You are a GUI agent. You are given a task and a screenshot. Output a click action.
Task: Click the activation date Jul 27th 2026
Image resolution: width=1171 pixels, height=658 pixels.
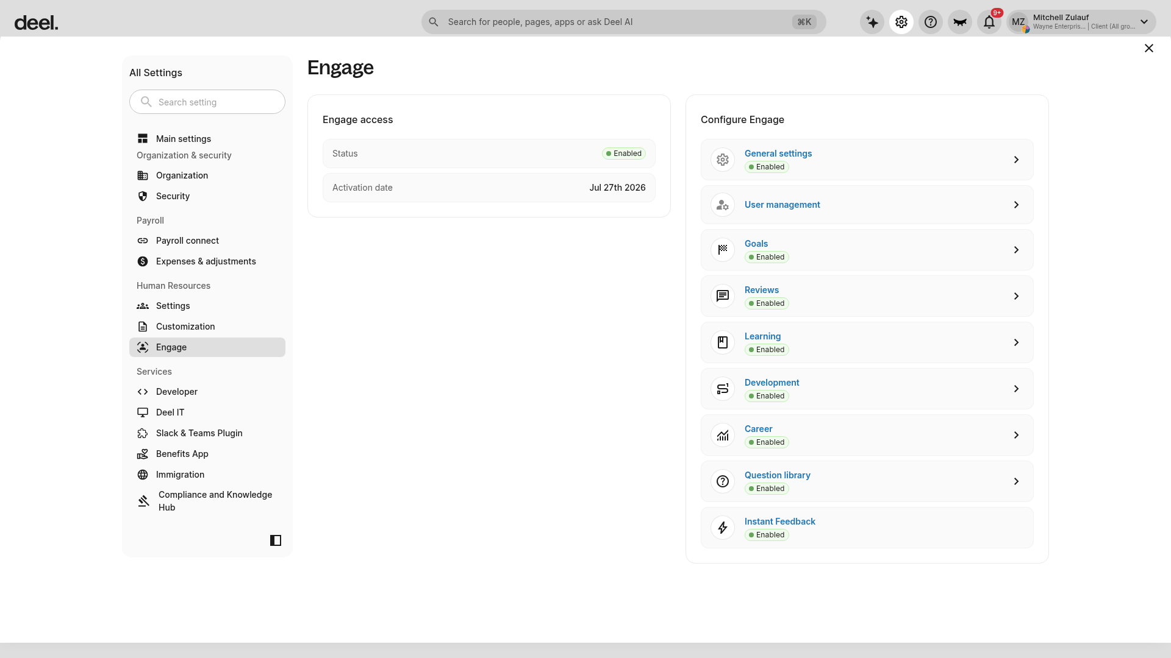click(x=617, y=188)
